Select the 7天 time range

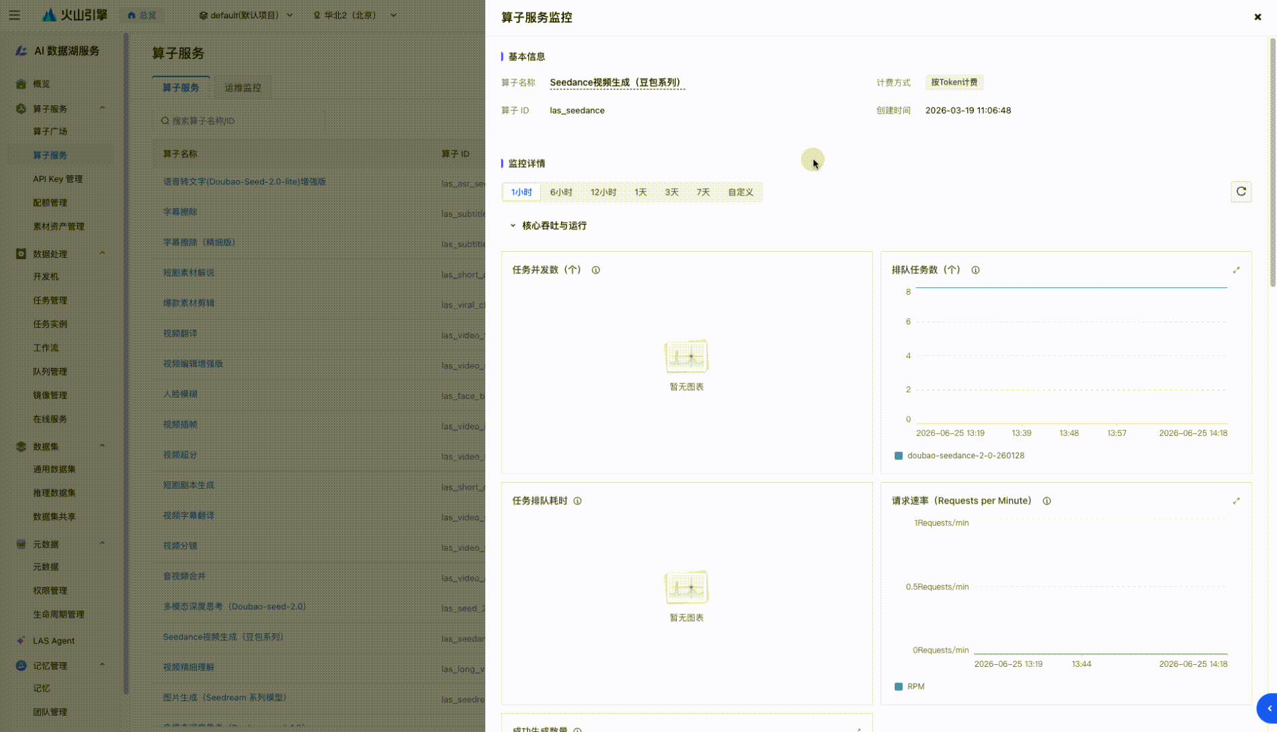pyautogui.click(x=703, y=192)
